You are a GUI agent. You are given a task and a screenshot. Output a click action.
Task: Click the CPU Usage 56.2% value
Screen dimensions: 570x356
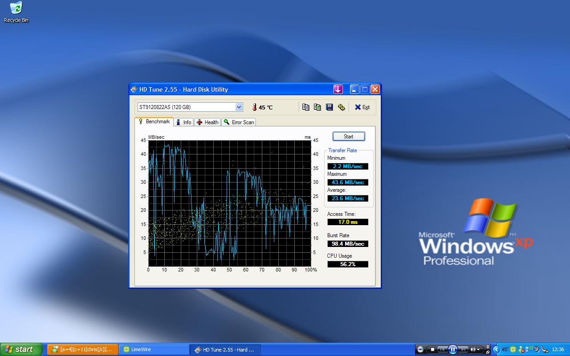[x=348, y=264]
